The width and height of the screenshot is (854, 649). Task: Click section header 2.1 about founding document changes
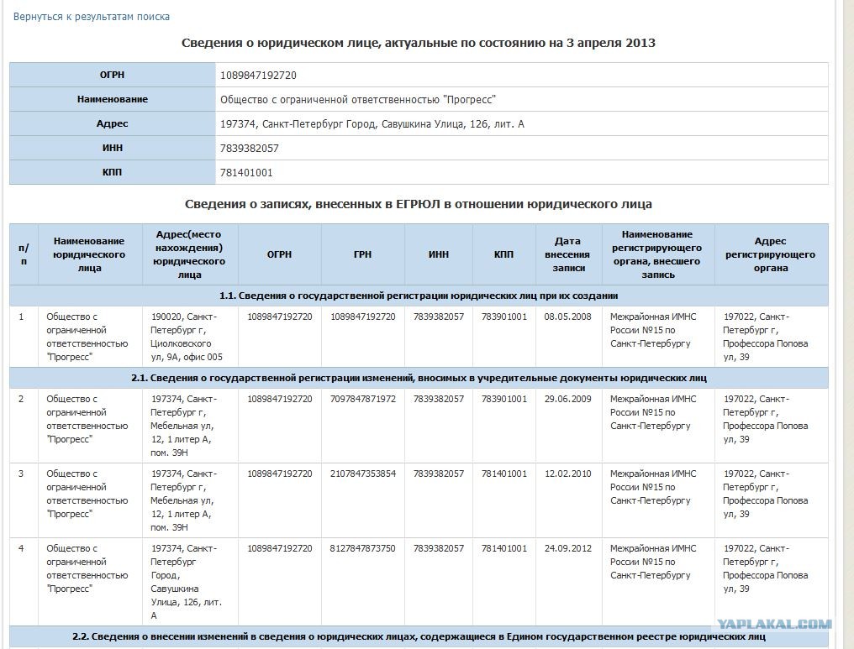[x=419, y=378]
